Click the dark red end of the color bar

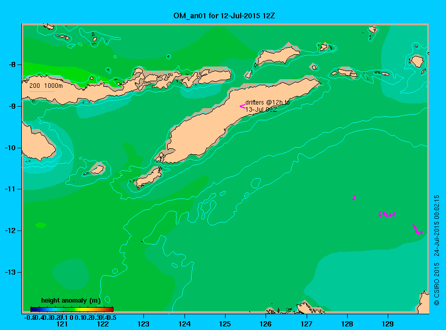pos(111,309)
